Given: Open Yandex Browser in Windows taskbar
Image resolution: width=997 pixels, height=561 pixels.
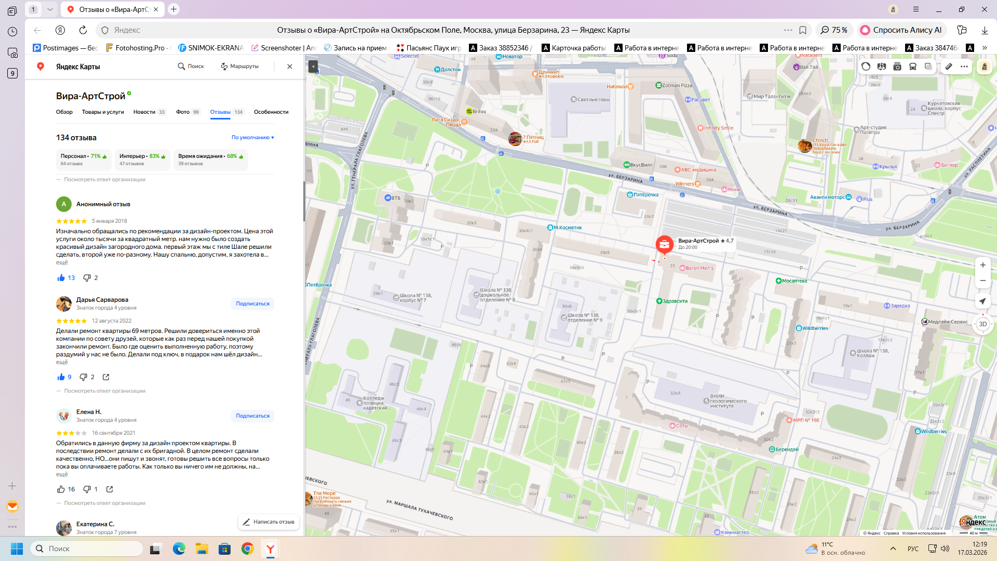Looking at the screenshot, I should 271,549.
